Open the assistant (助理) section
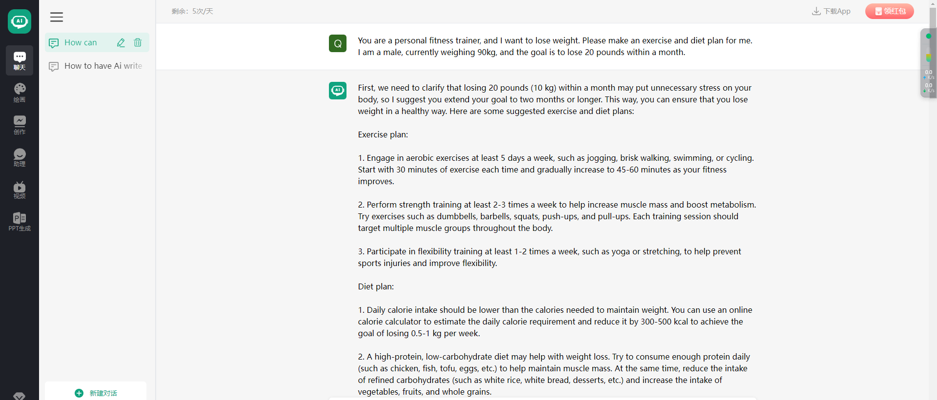This screenshot has width=937, height=400. click(x=20, y=157)
